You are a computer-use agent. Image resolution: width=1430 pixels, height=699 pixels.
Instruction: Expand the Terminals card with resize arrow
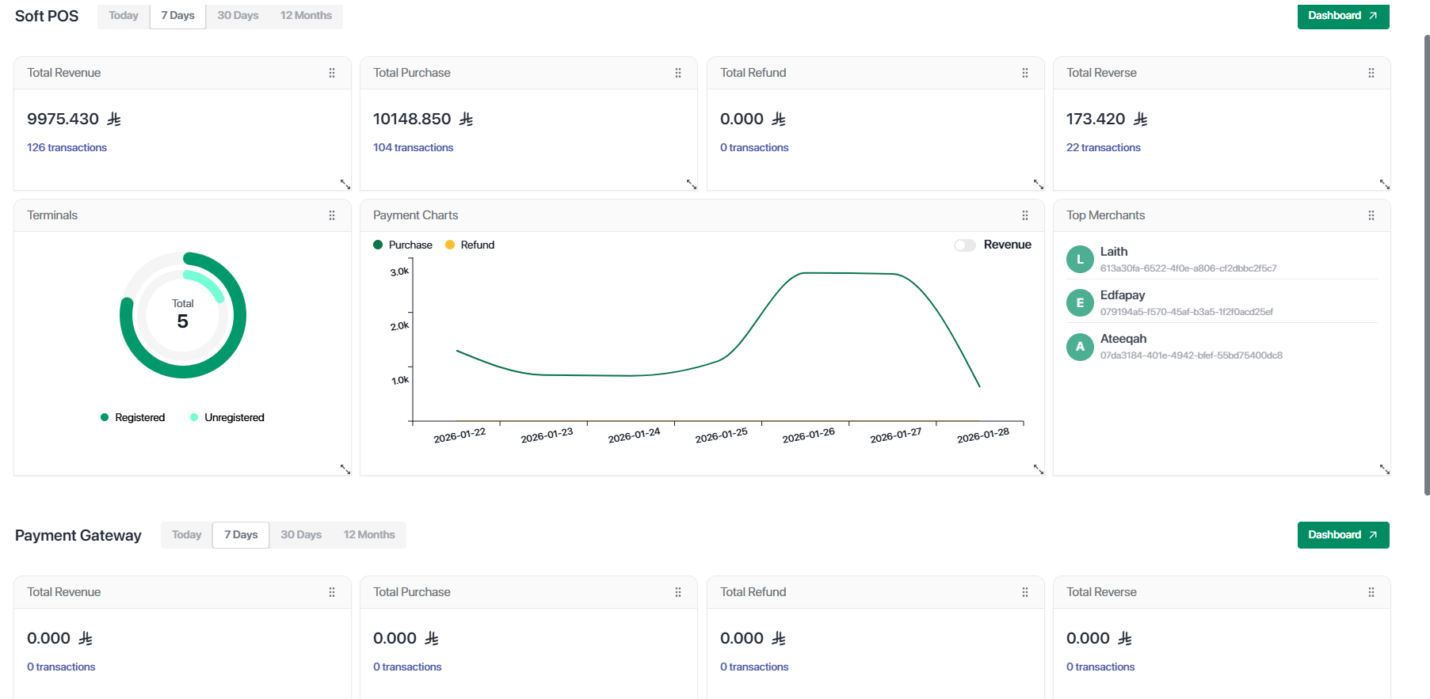(x=345, y=469)
